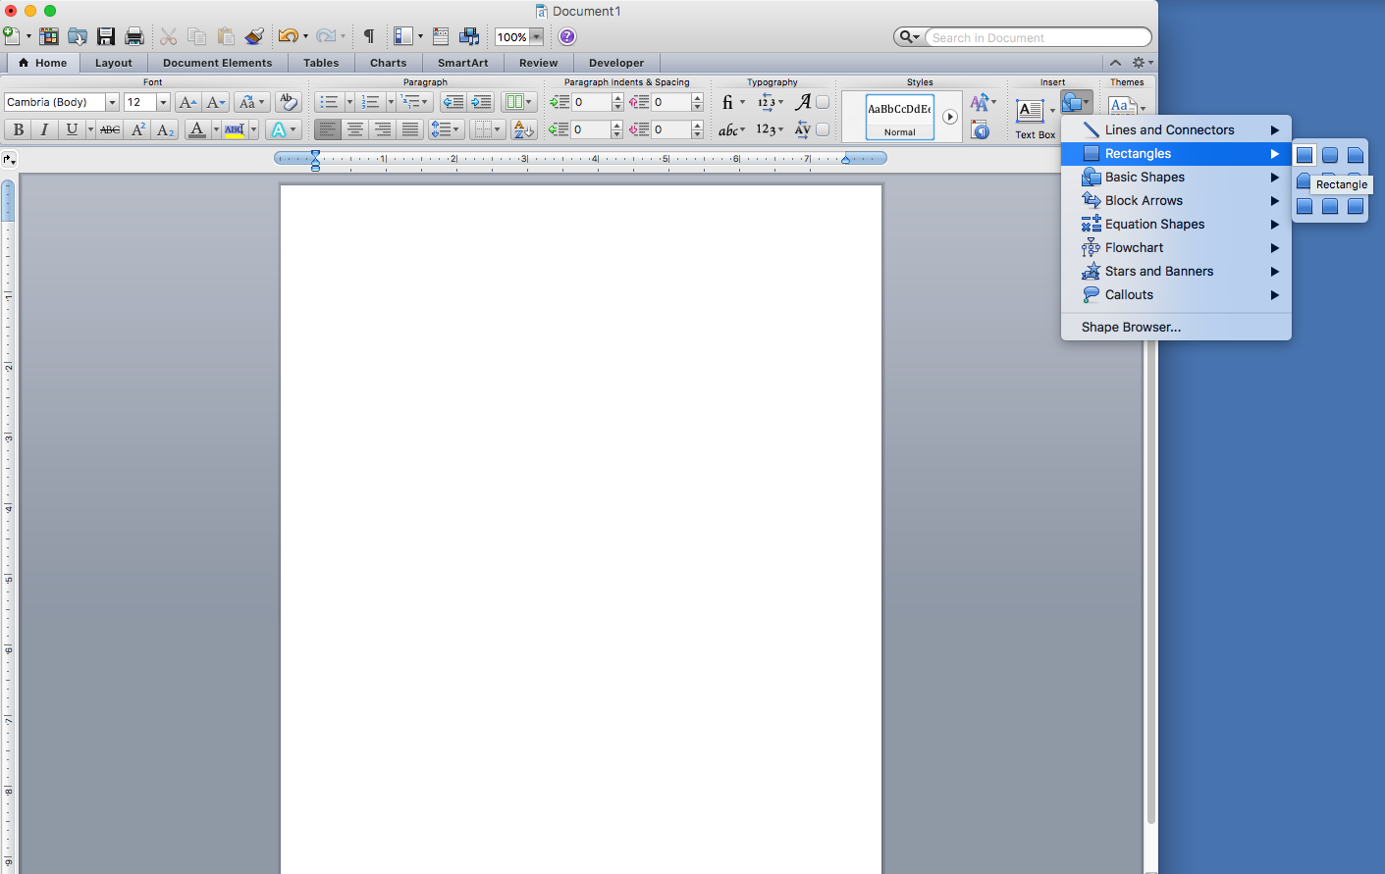Toggle Bold formatting

(x=18, y=129)
